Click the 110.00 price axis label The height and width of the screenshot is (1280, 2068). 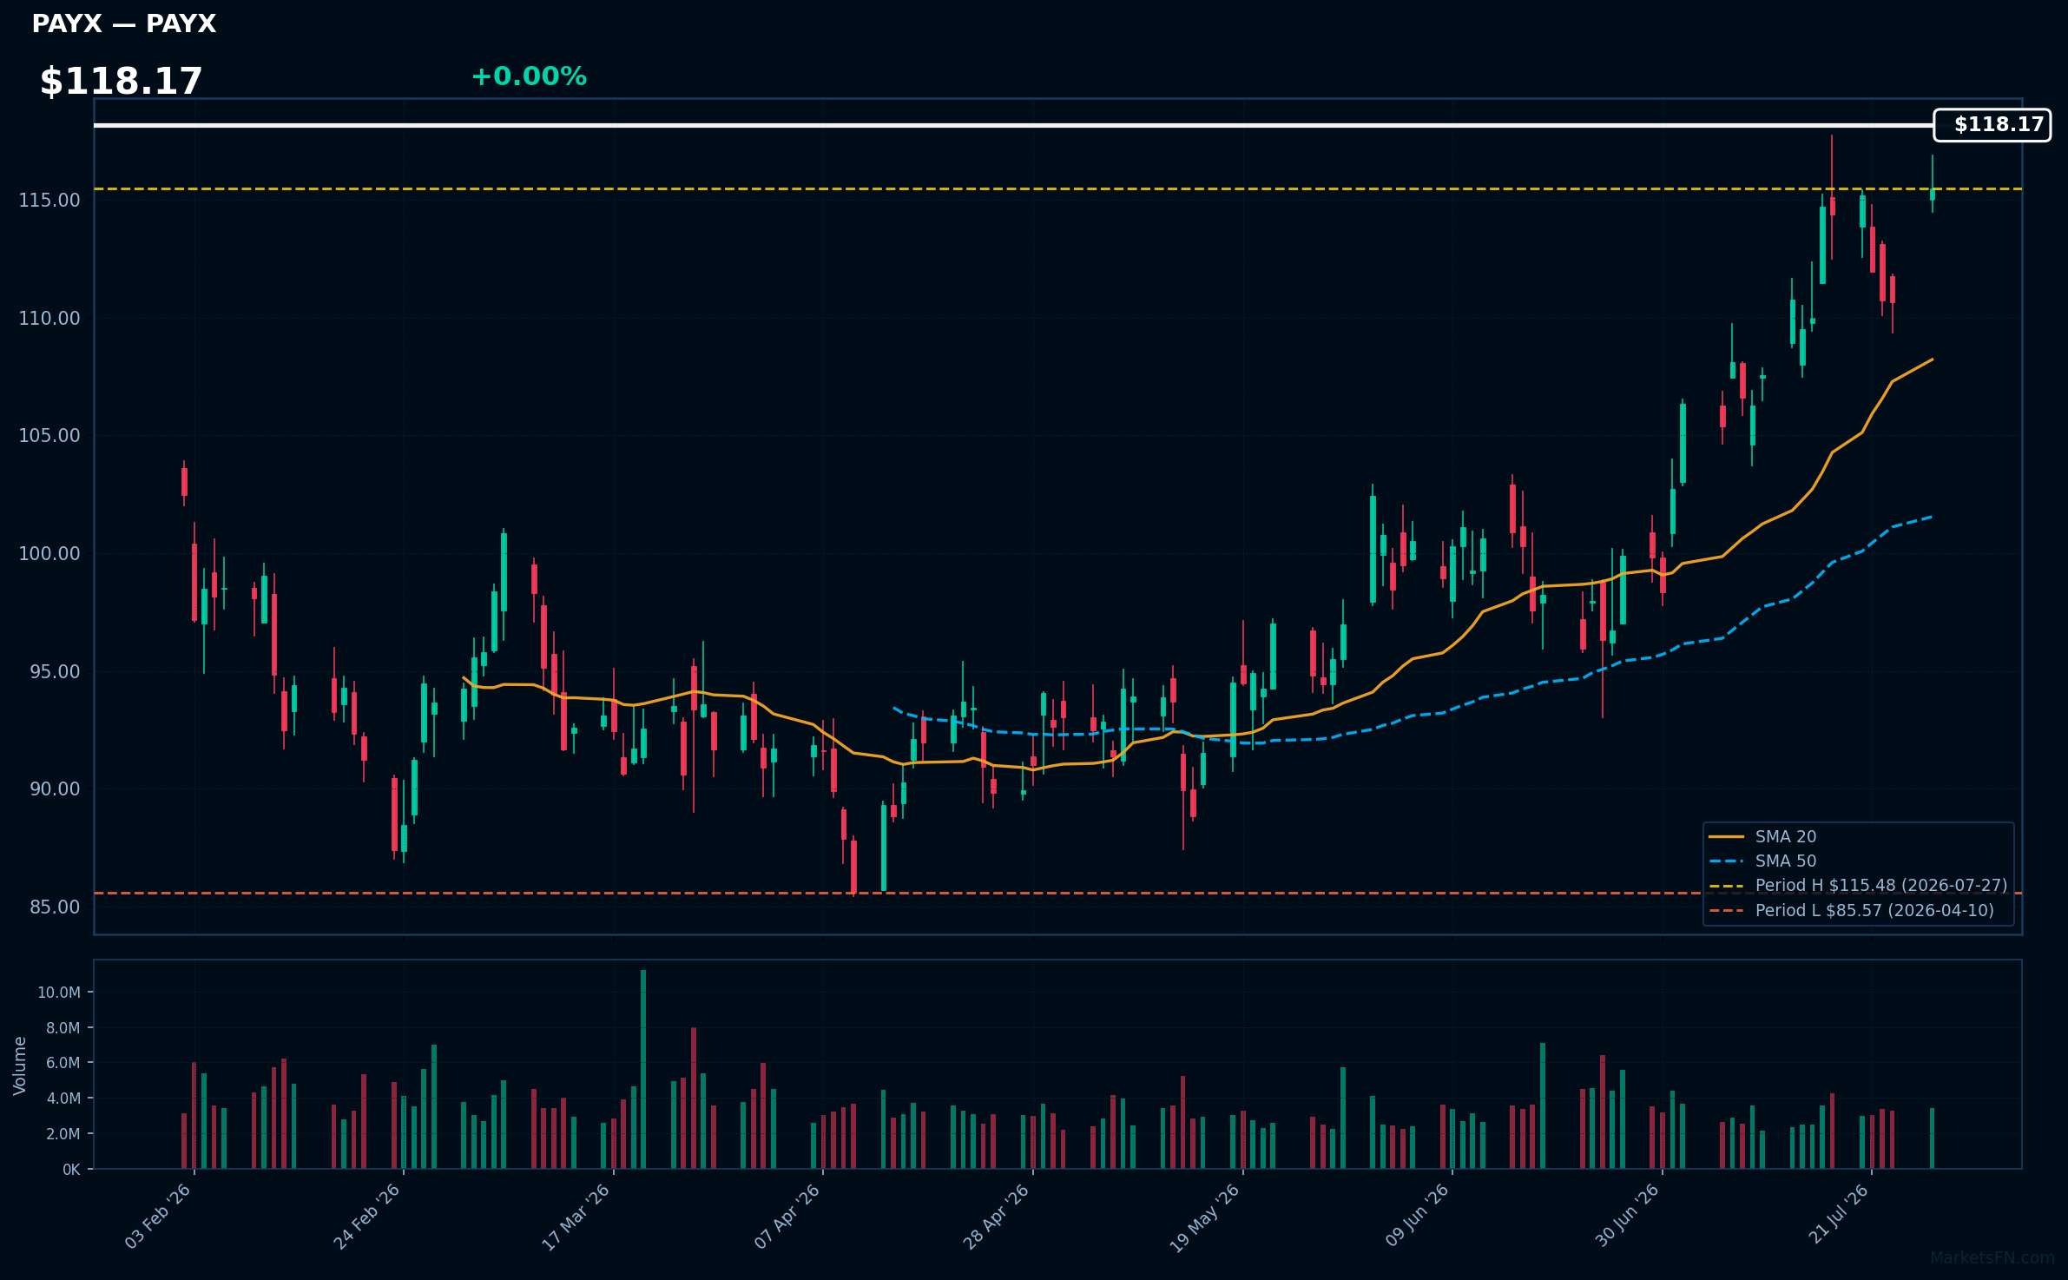[49, 319]
